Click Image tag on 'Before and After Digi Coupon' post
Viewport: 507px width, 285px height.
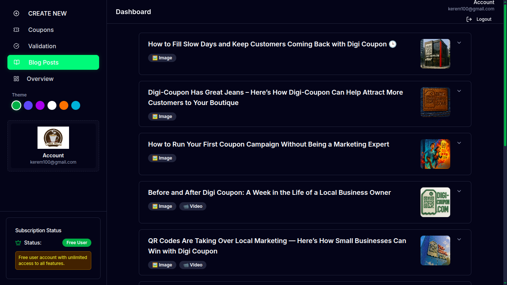click(162, 206)
